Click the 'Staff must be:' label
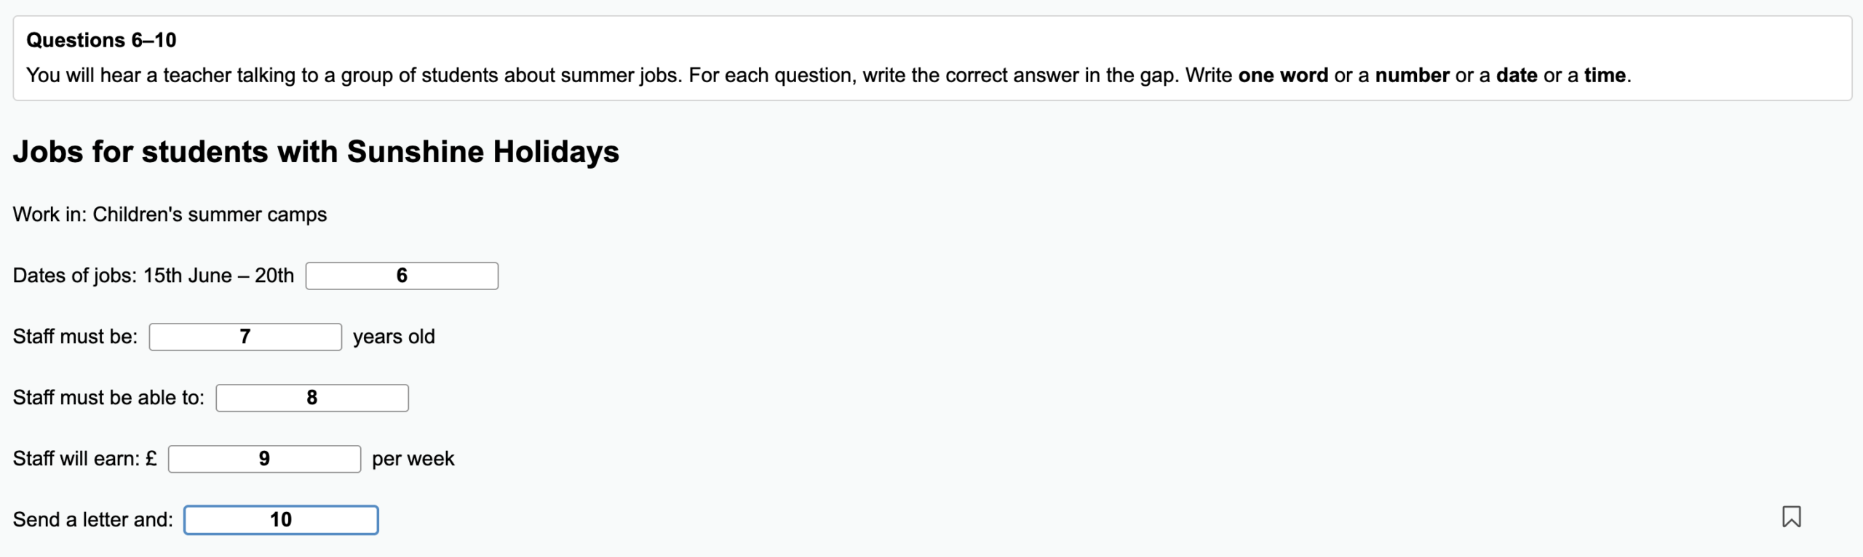This screenshot has height=557, width=1863. tap(75, 337)
